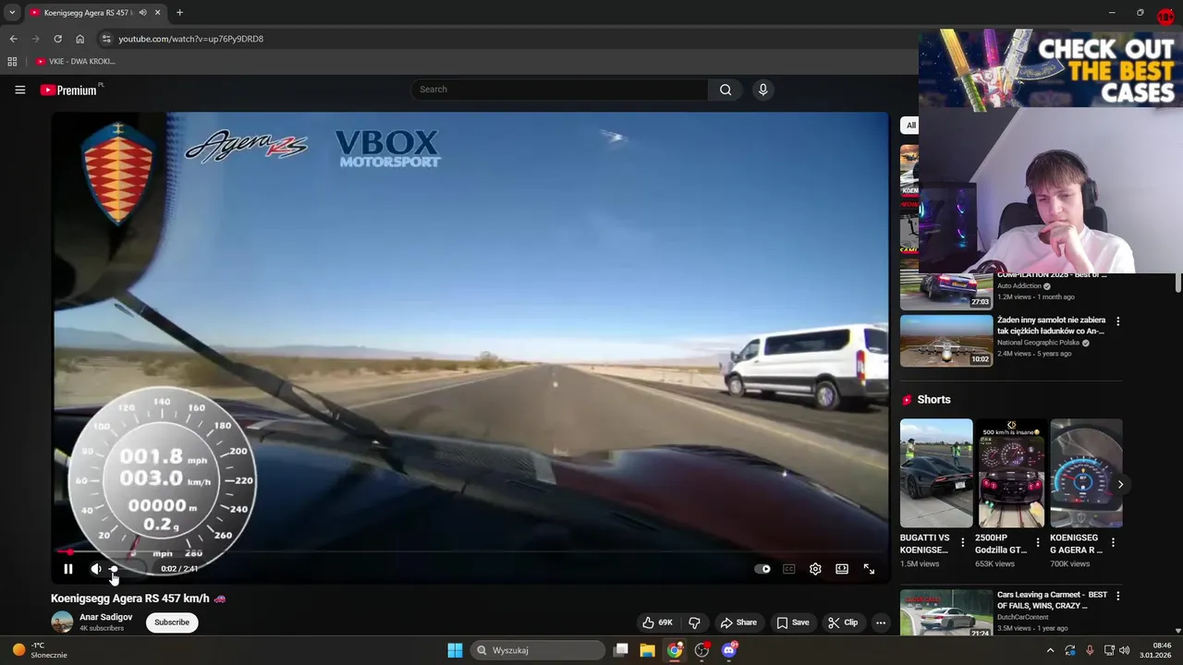Click the Clip button with scissors icon
Image resolution: width=1183 pixels, height=665 pixels.
(843, 623)
